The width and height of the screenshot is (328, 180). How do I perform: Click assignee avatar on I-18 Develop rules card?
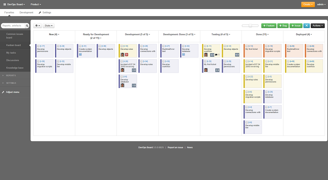[x=122, y=55]
